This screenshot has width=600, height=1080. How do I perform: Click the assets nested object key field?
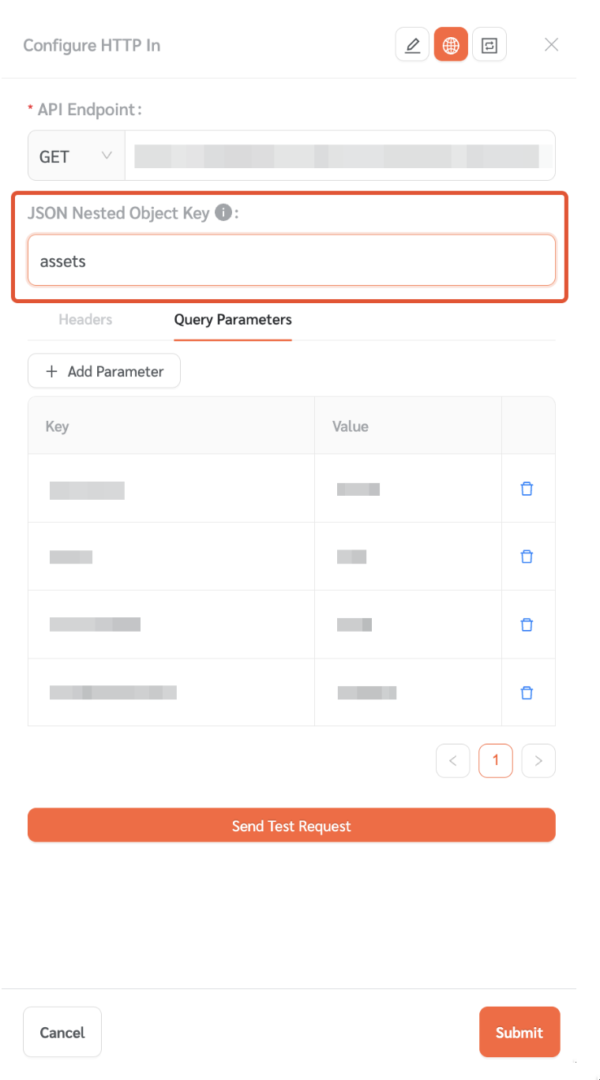(291, 260)
